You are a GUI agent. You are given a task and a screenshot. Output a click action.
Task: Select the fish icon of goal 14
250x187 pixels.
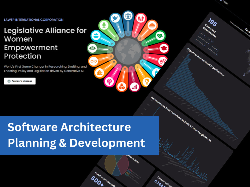click(x=96, y=36)
